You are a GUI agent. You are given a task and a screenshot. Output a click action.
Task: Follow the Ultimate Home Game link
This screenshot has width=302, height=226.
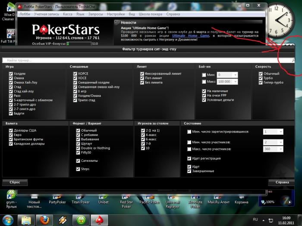[x=191, y=36]
